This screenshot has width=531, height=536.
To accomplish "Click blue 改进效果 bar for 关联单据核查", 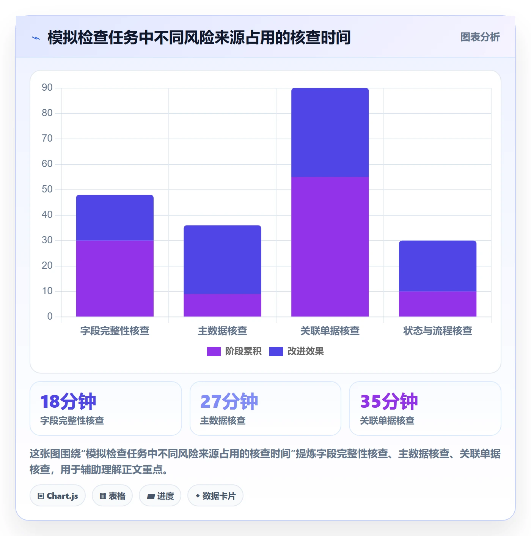I will 330,132.
